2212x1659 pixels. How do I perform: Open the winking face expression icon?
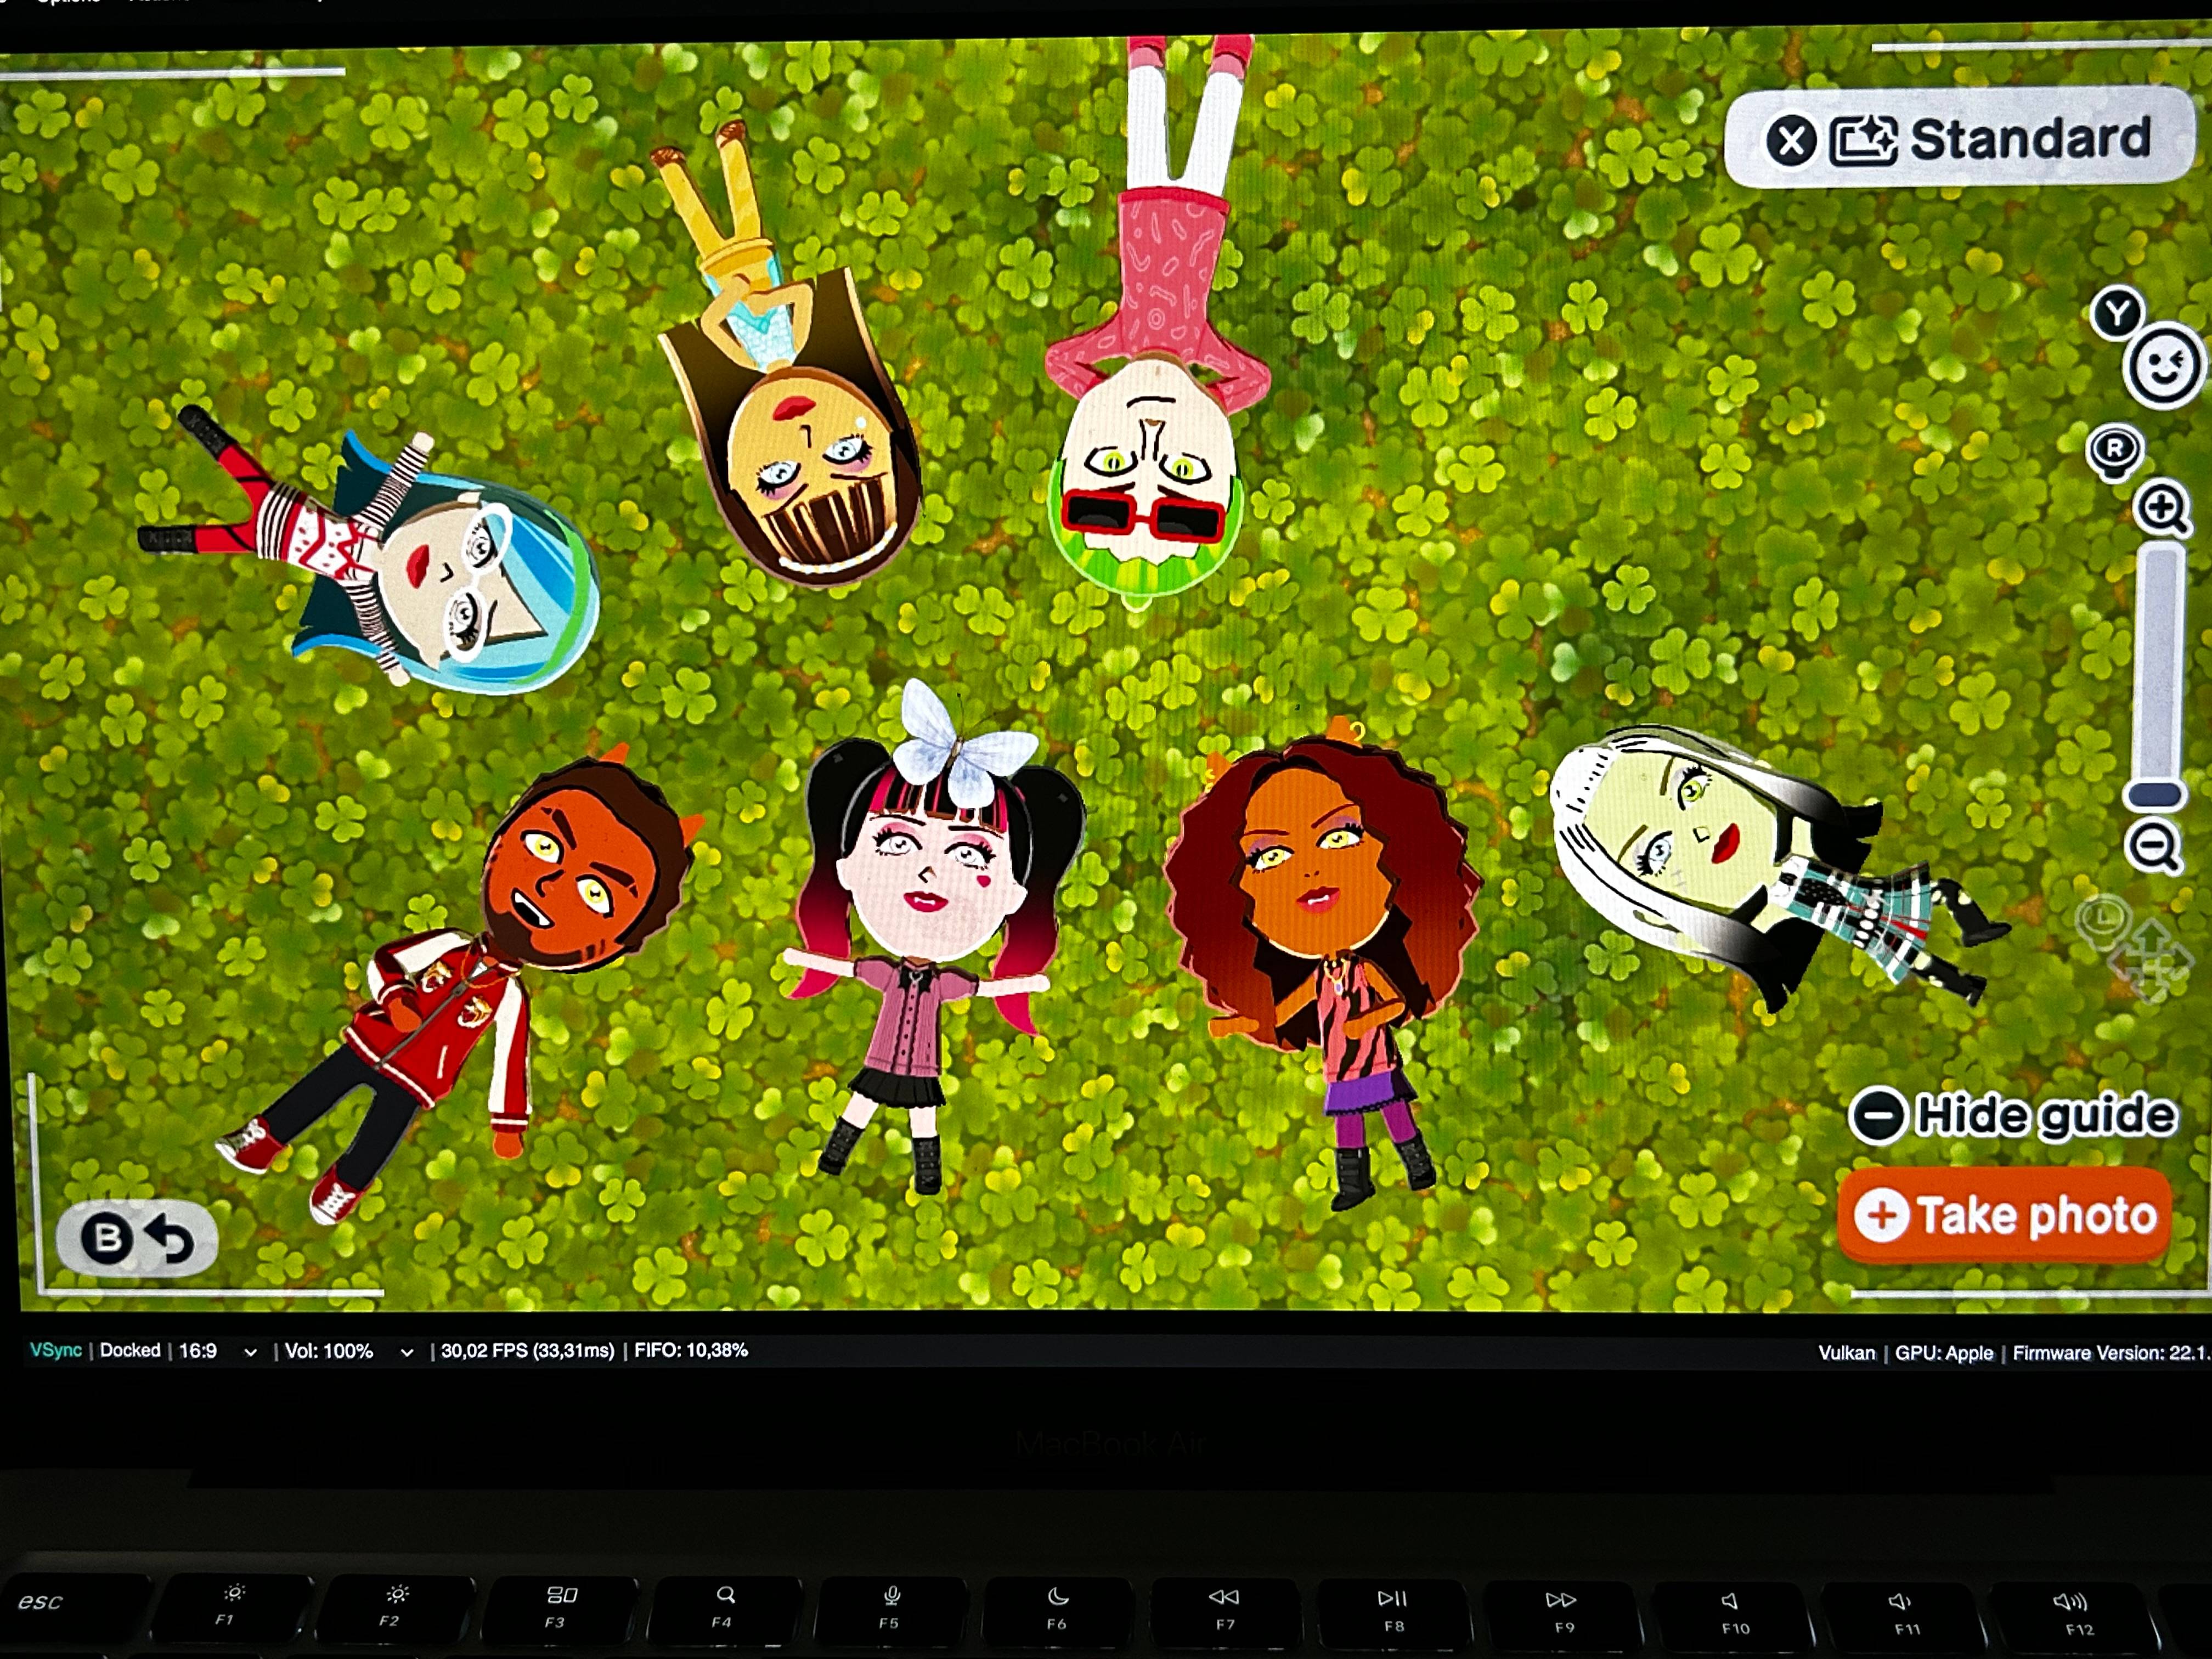click(x=2165, y=366)
